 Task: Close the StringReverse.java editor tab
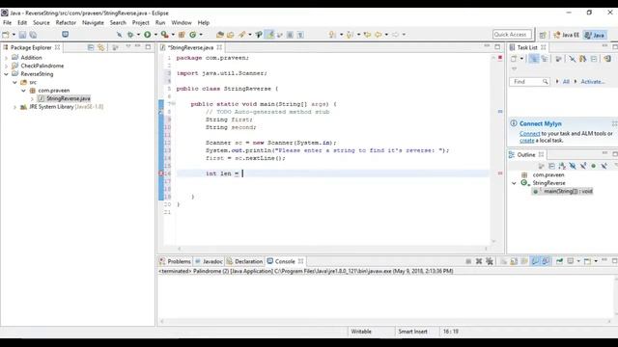pos(219,47)
